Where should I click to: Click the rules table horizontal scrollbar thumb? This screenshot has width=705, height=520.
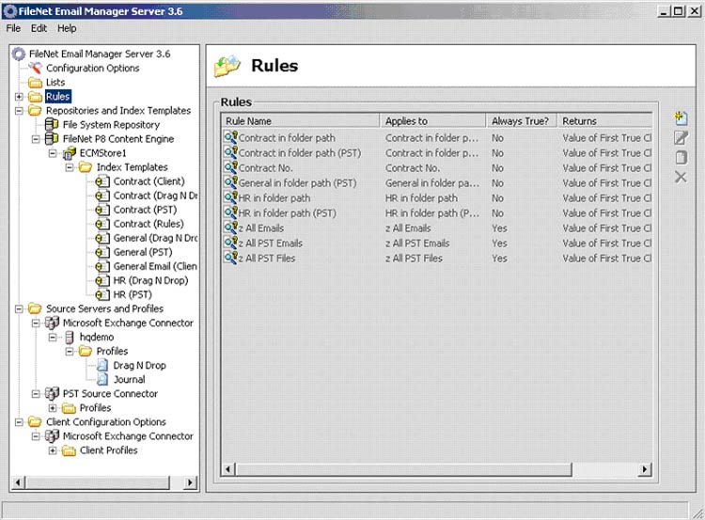(403, 469)
